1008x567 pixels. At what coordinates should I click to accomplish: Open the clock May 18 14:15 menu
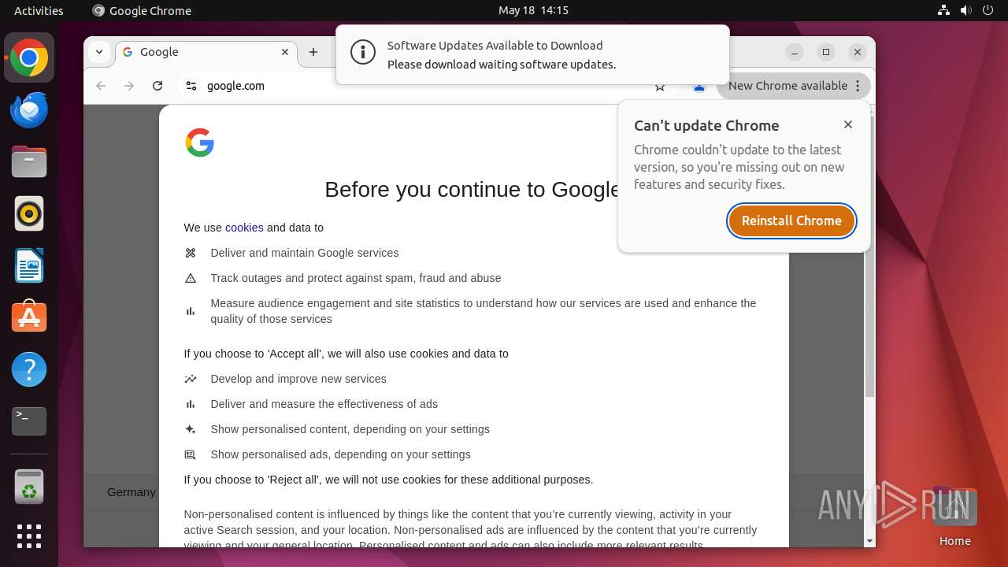[533, 10]
